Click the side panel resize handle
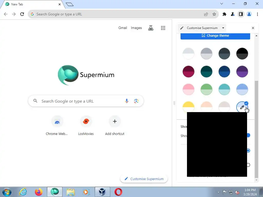 (x=174, y=103)
